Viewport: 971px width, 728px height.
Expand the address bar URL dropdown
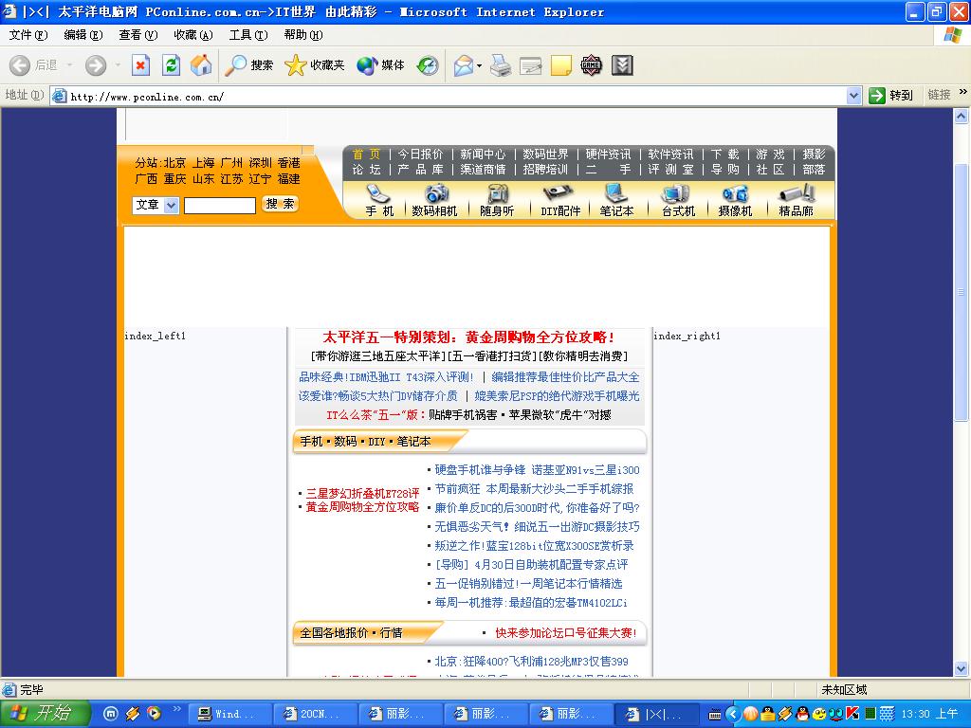pyautogui.click(x=854, y=96)
